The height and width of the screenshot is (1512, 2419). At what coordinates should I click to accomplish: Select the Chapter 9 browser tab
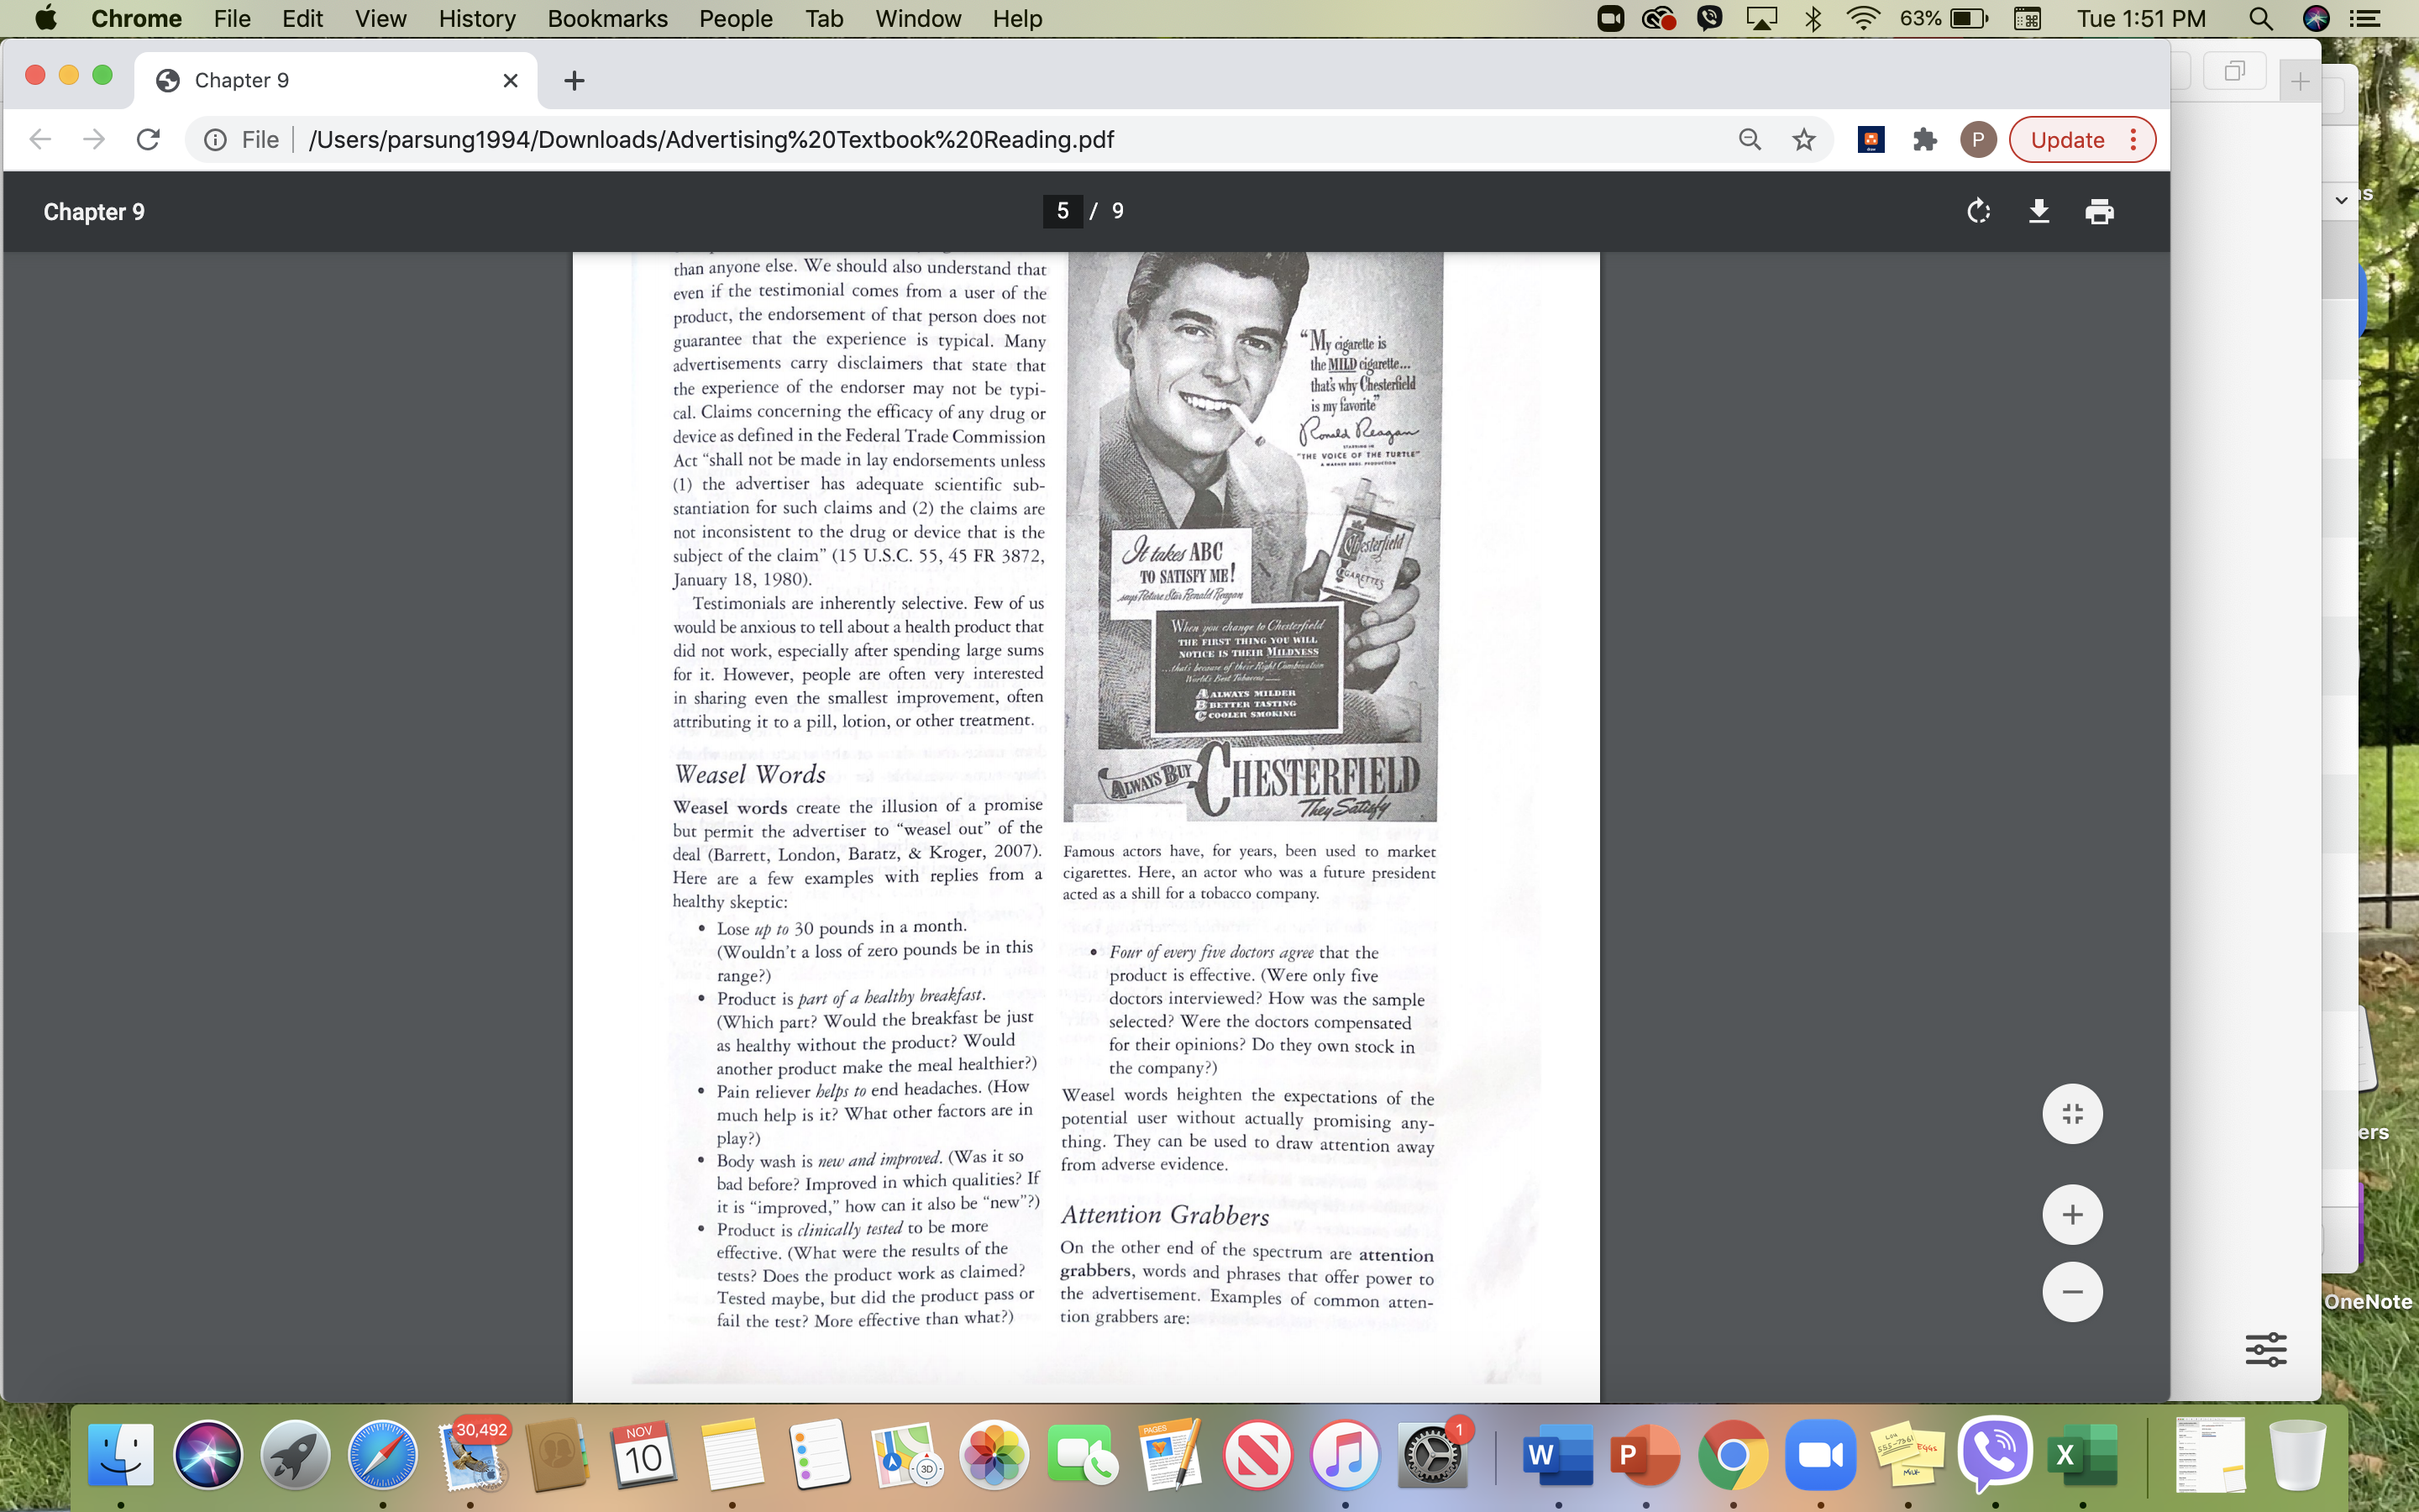click(x=336, y=80)
